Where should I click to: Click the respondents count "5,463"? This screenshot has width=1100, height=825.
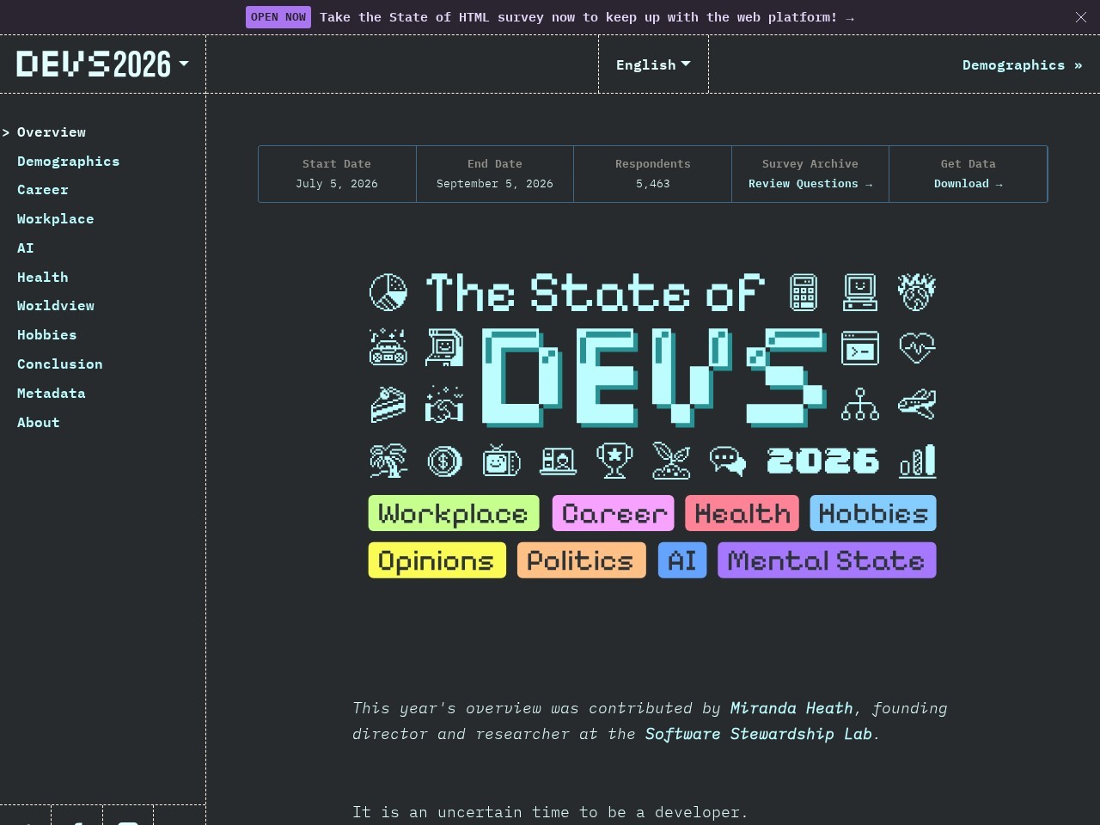tap(653, 184)
